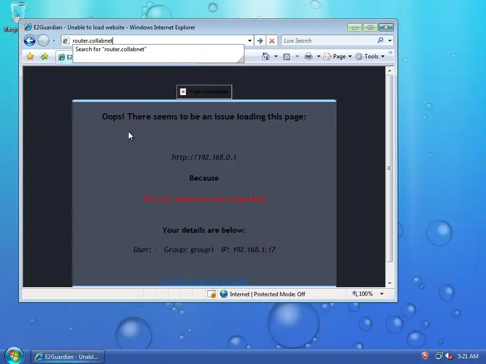Expand the zoom level dropdown arrow
Image resolution: width=486 pixels, height=364 pixels.
pos(382,294)
